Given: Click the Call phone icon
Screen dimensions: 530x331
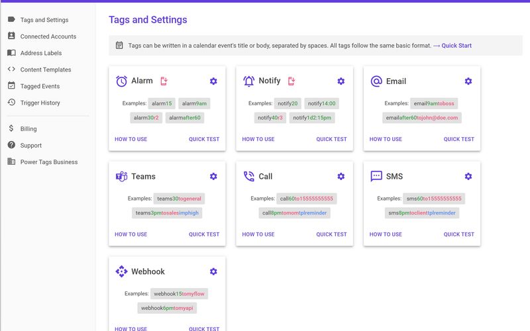Looking at the screenshot, I should [x=249, y=176].
